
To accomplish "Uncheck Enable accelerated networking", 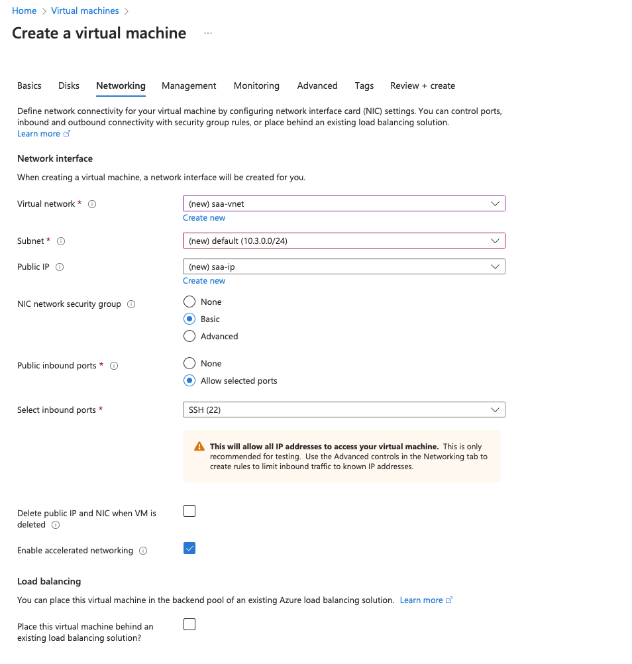I will pos(189,548).
